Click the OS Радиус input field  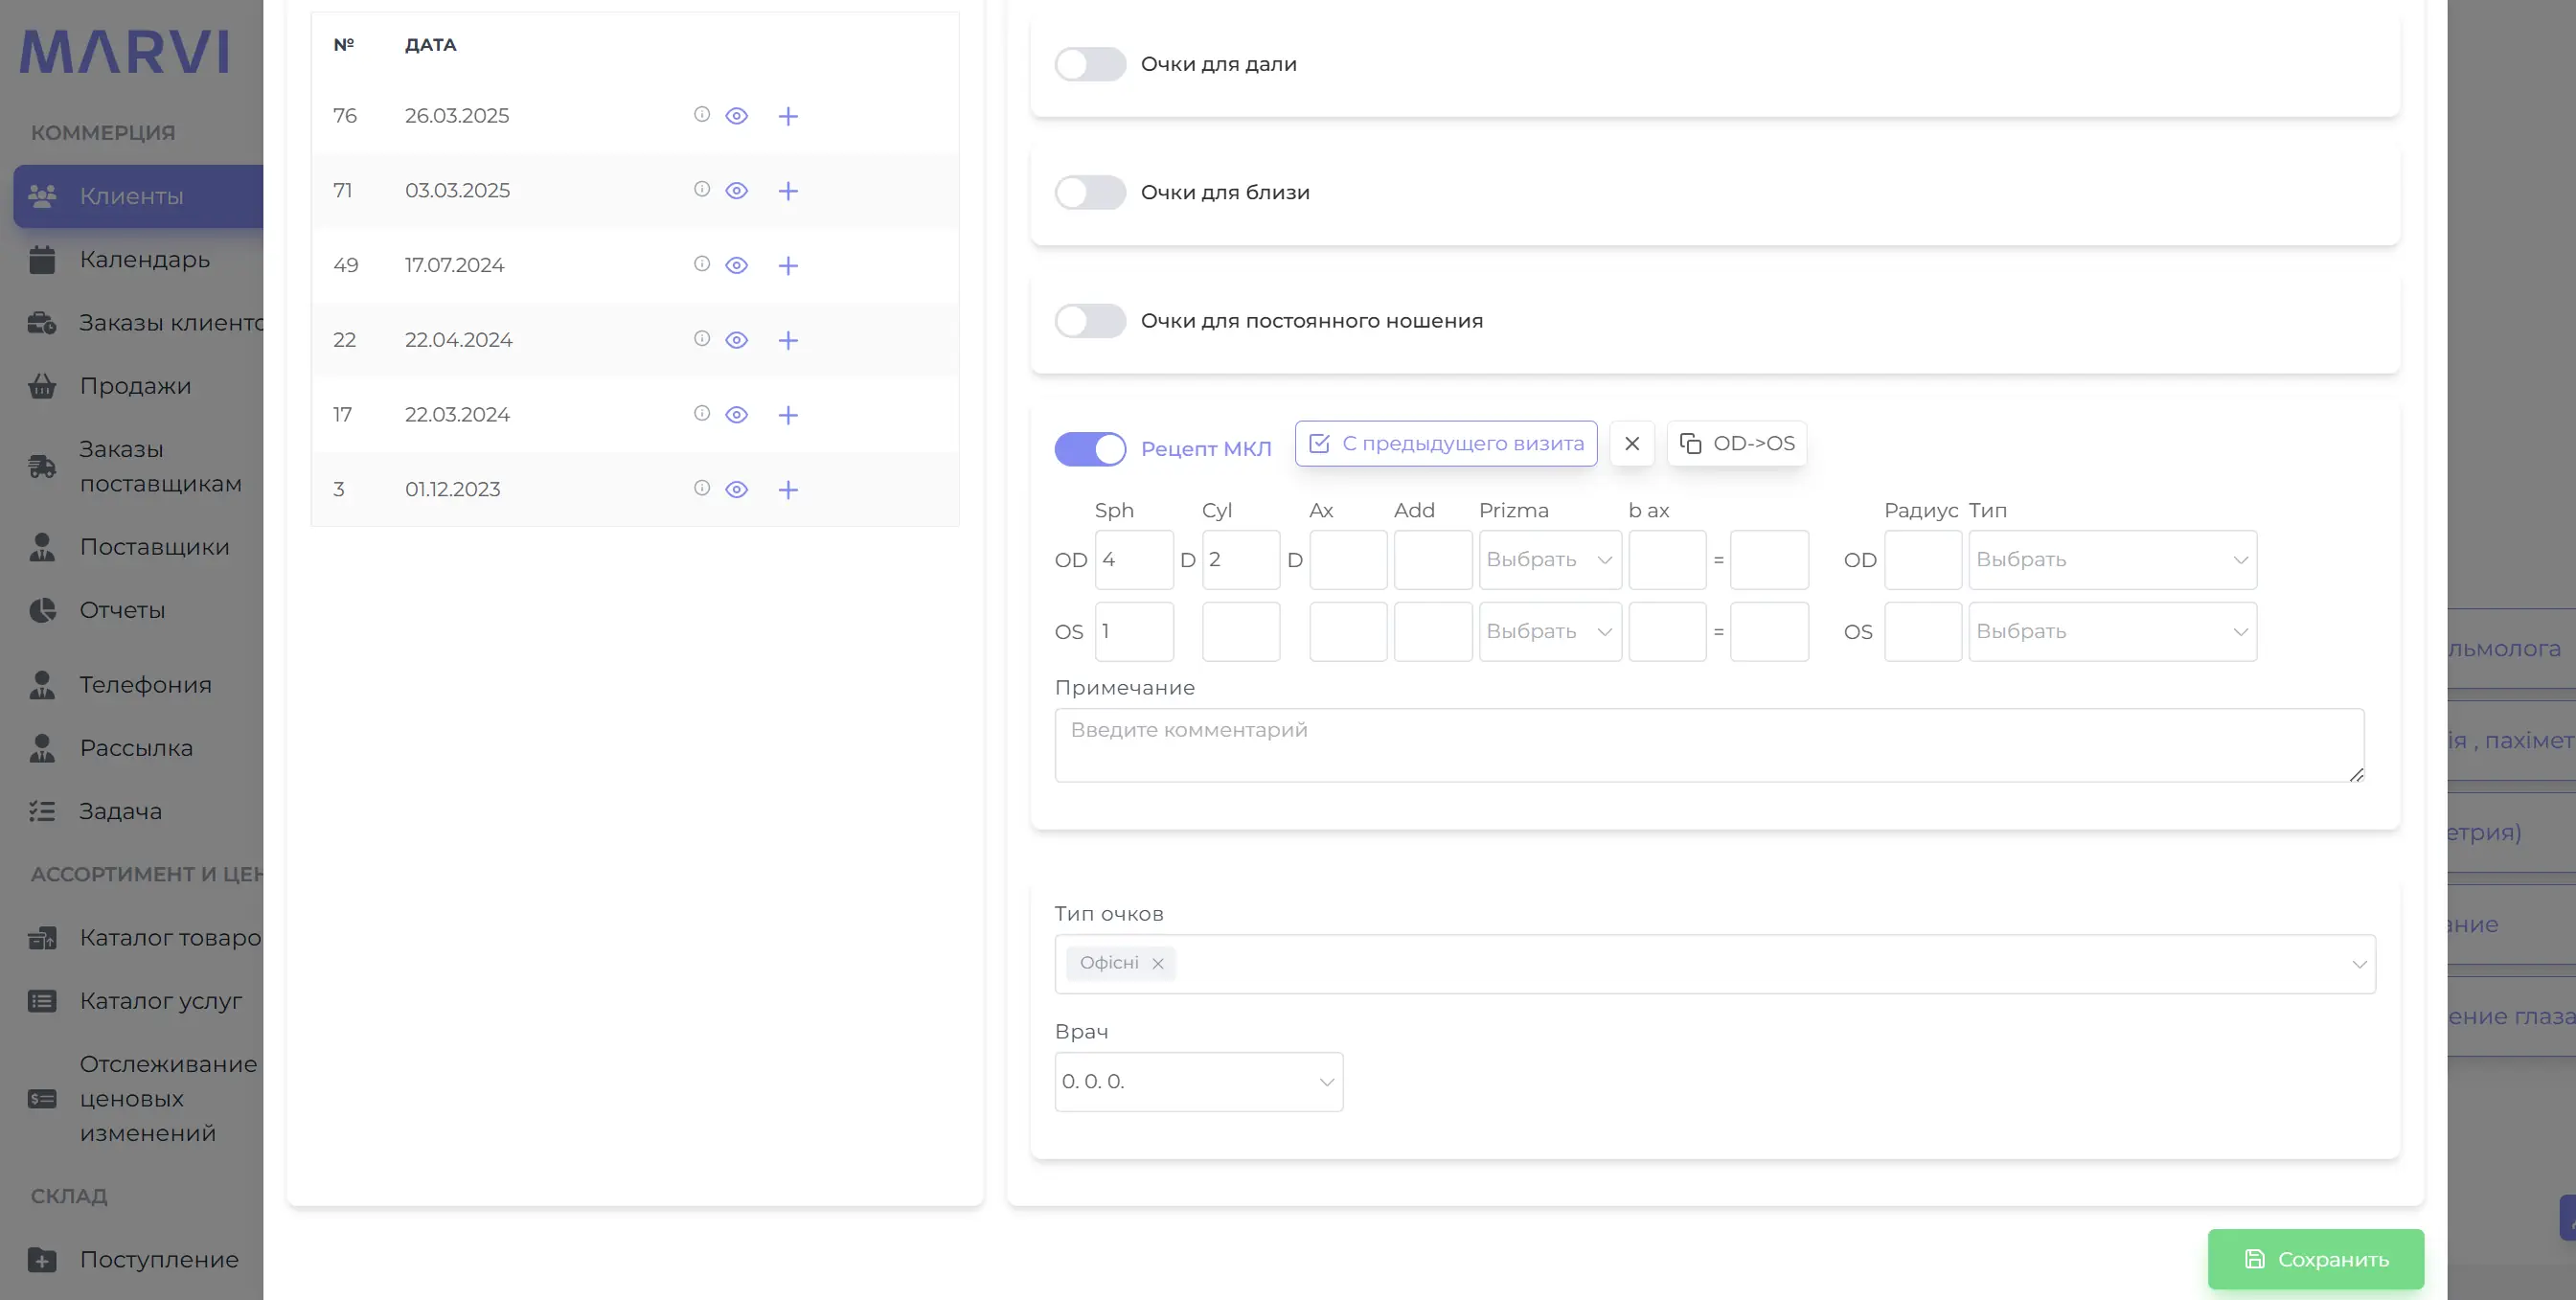pos(1923,632)
